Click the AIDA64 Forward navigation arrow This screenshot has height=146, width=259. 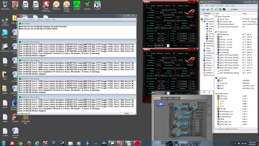[207, 9]
